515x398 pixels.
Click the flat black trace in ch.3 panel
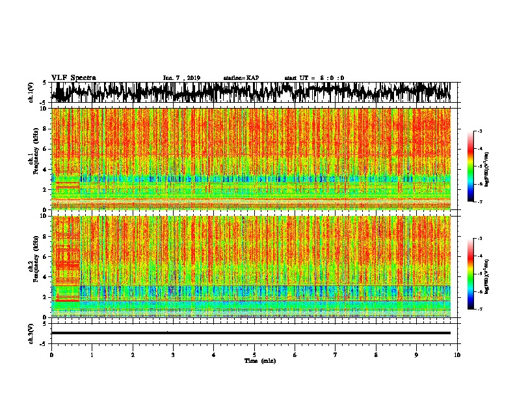pos(251,333)
